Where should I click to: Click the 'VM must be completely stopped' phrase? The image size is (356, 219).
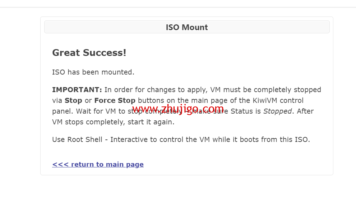click(x=265, y=90)
